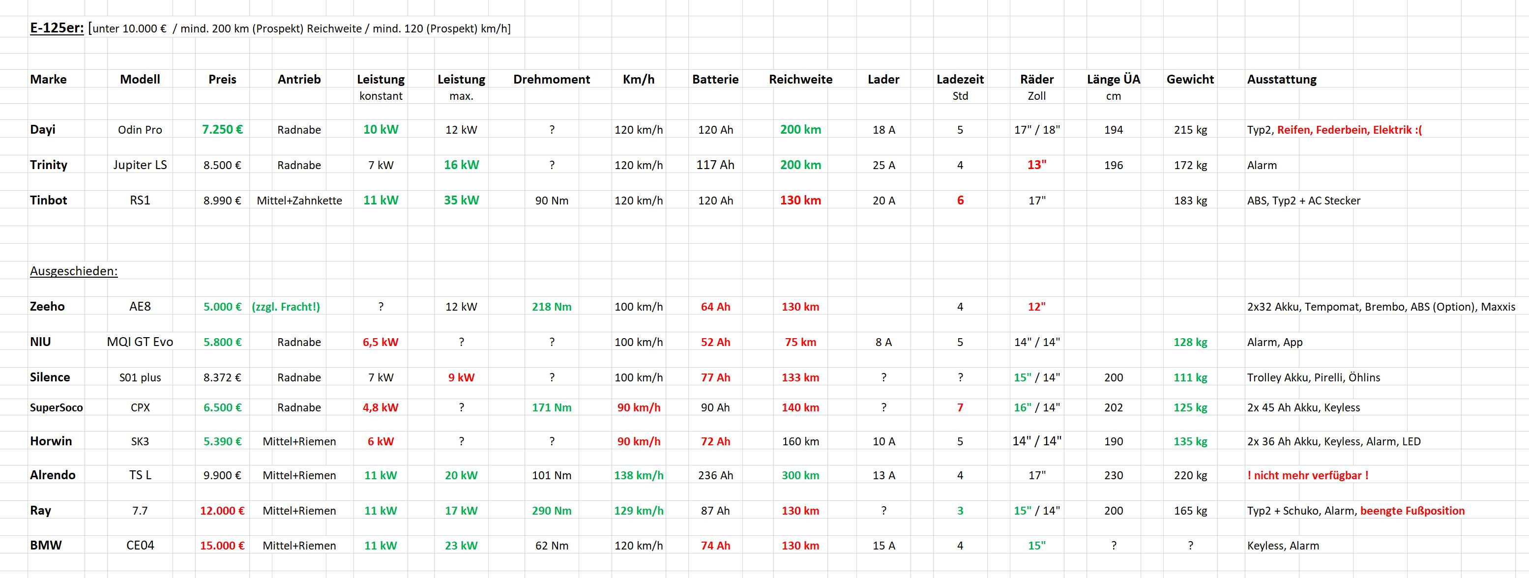Select the green '300 km' range cell
1529x578 pixels.
tap(800, 475)
